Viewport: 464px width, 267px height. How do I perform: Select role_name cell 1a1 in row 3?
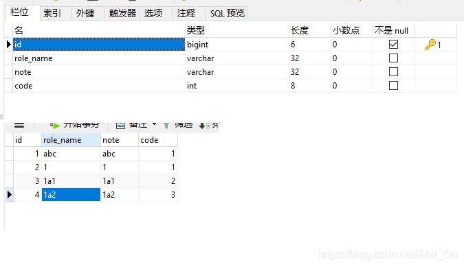pos(71,181)
